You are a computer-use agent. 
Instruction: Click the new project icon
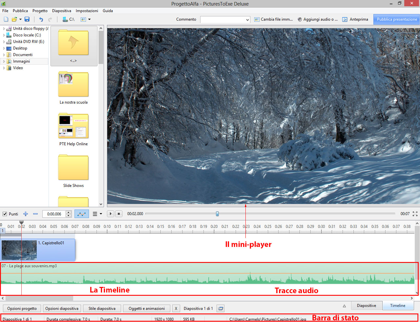pos(6,19)
